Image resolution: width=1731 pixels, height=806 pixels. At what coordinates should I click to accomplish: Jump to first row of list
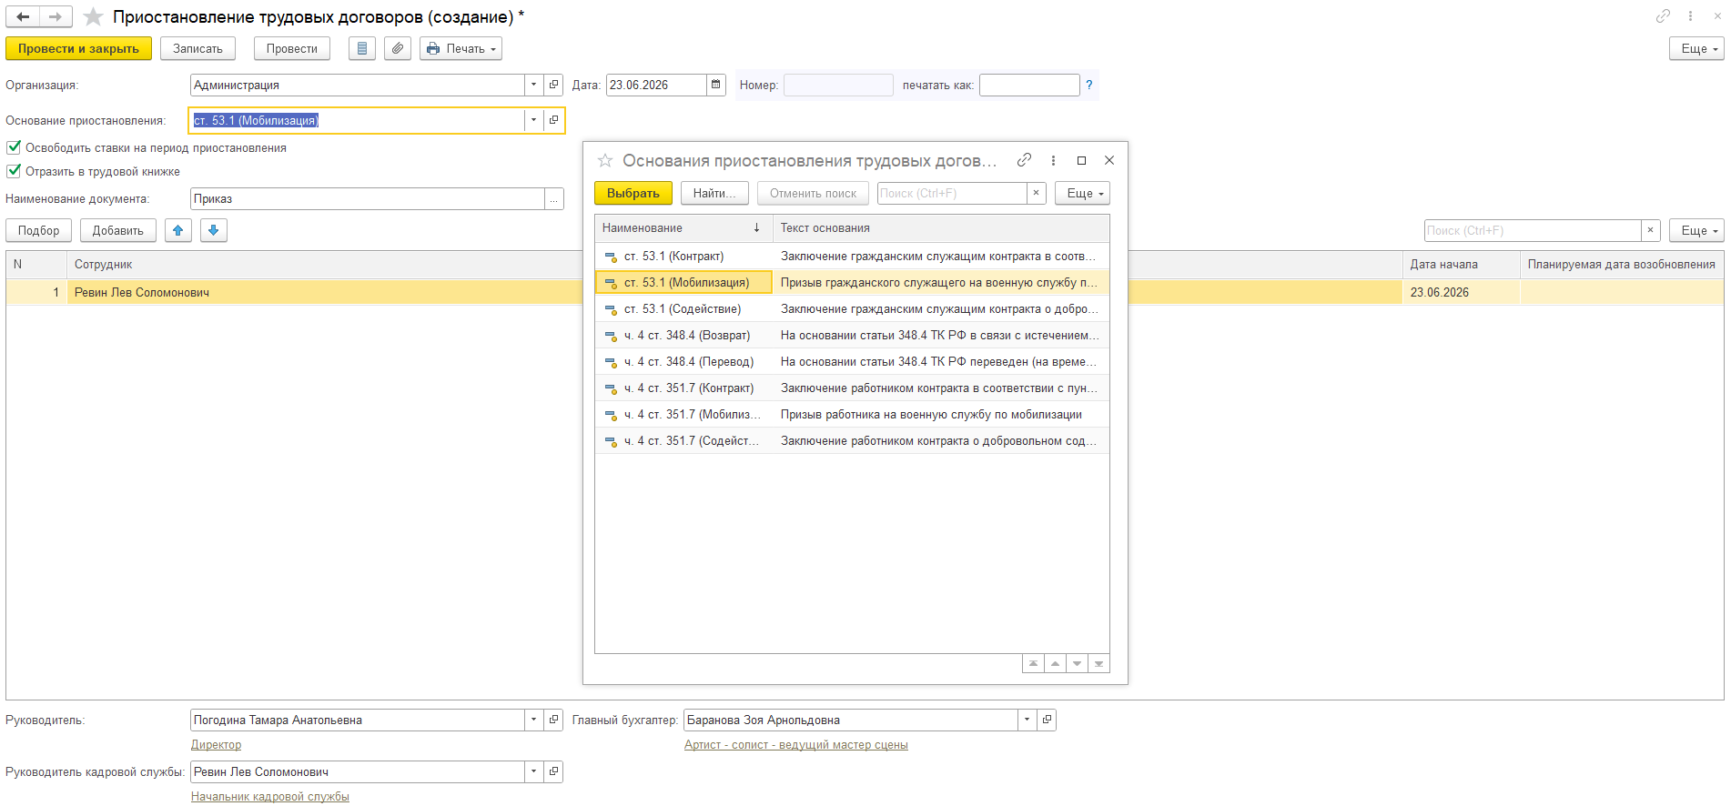point(1033,663)
